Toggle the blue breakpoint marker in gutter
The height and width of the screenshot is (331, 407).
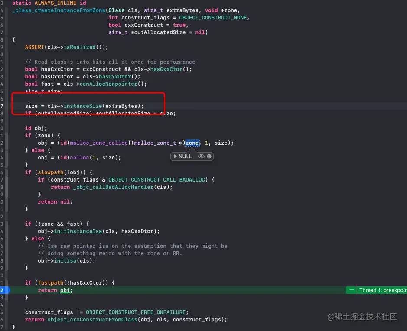coord(5,290)
